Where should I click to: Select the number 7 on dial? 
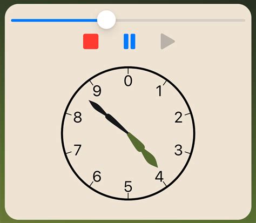pyautogui.click(x=78, y=150)
